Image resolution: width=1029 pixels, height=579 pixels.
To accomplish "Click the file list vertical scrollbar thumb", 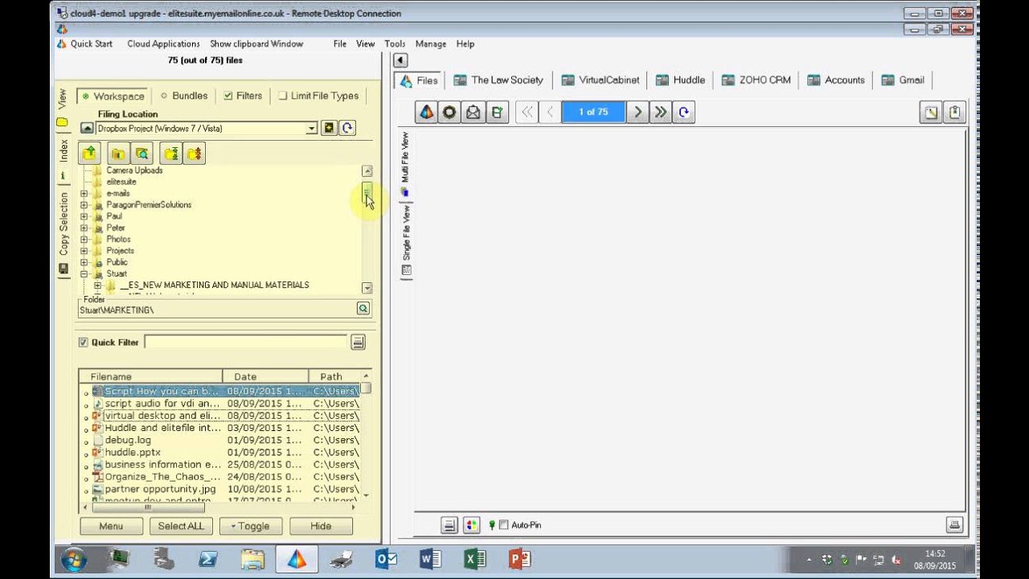I will point(367,388).
